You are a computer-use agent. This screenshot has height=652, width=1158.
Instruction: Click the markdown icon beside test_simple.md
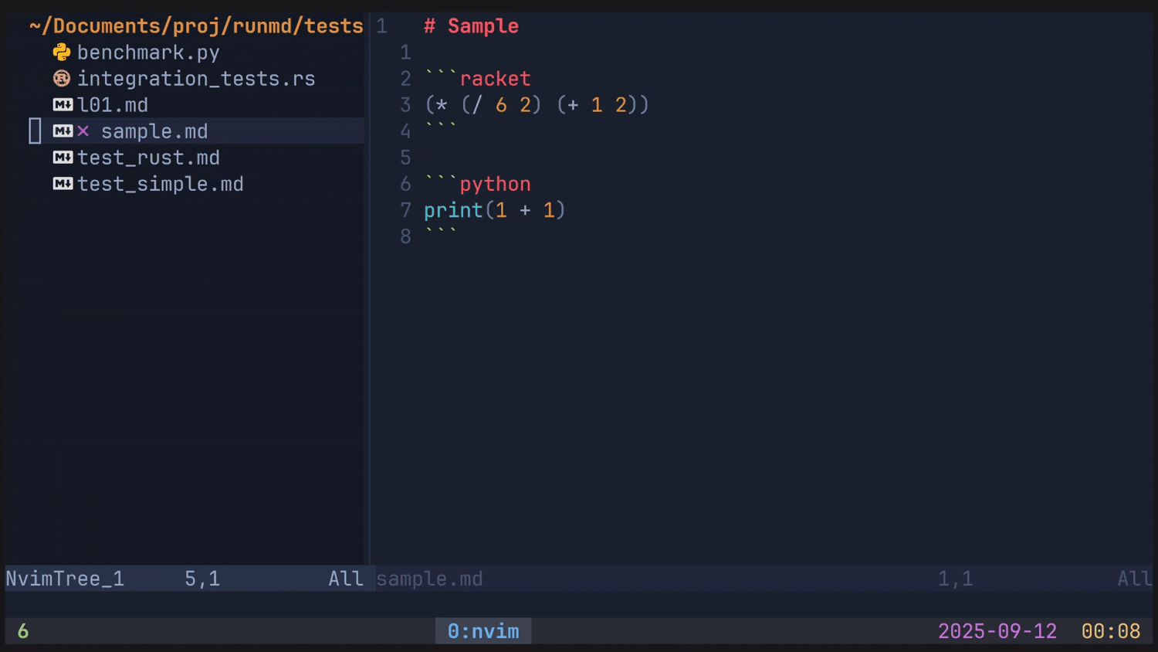63,184
